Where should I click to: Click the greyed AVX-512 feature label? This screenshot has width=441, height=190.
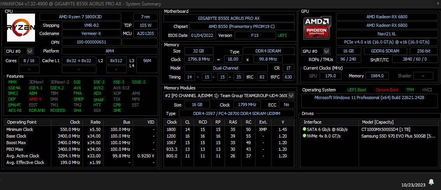tap(121, 88)
